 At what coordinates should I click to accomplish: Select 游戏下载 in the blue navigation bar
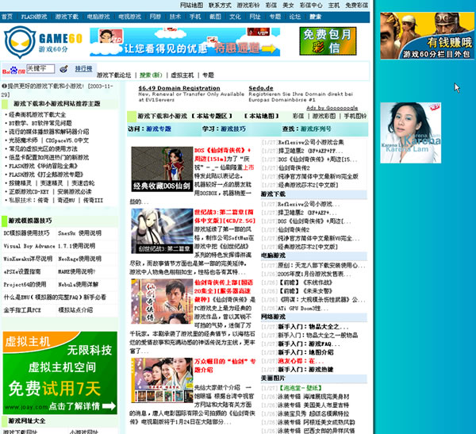67,17
